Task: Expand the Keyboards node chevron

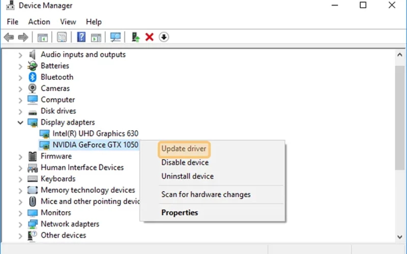Action: click(x=20, y=179)
